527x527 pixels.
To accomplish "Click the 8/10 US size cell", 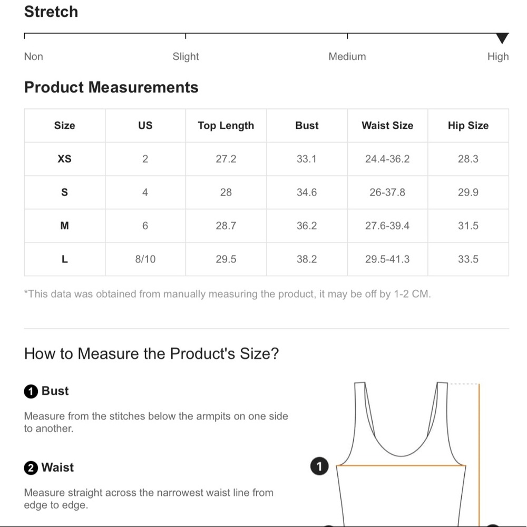I will coord(145,259).
